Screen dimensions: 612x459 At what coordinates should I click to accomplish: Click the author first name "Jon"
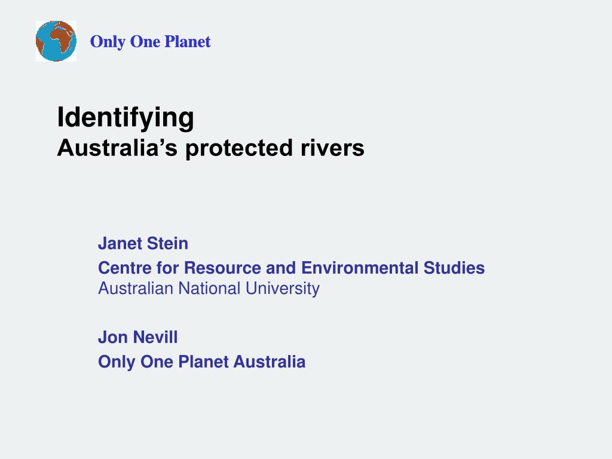pos(112,337)
